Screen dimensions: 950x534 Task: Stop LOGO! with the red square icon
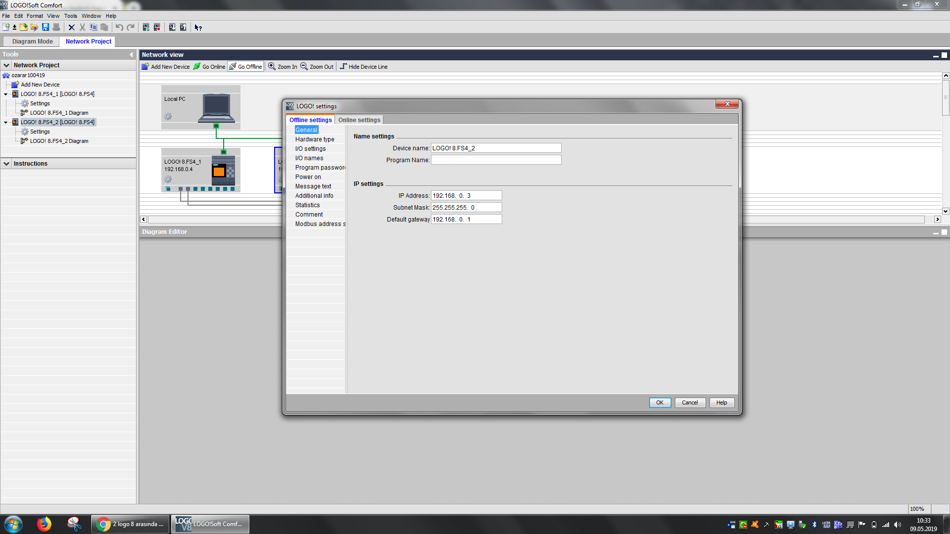pos(157,27)
